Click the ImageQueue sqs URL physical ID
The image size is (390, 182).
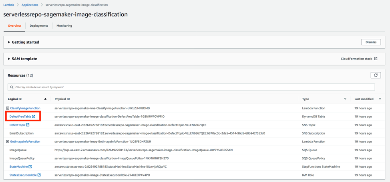(143, 150)
